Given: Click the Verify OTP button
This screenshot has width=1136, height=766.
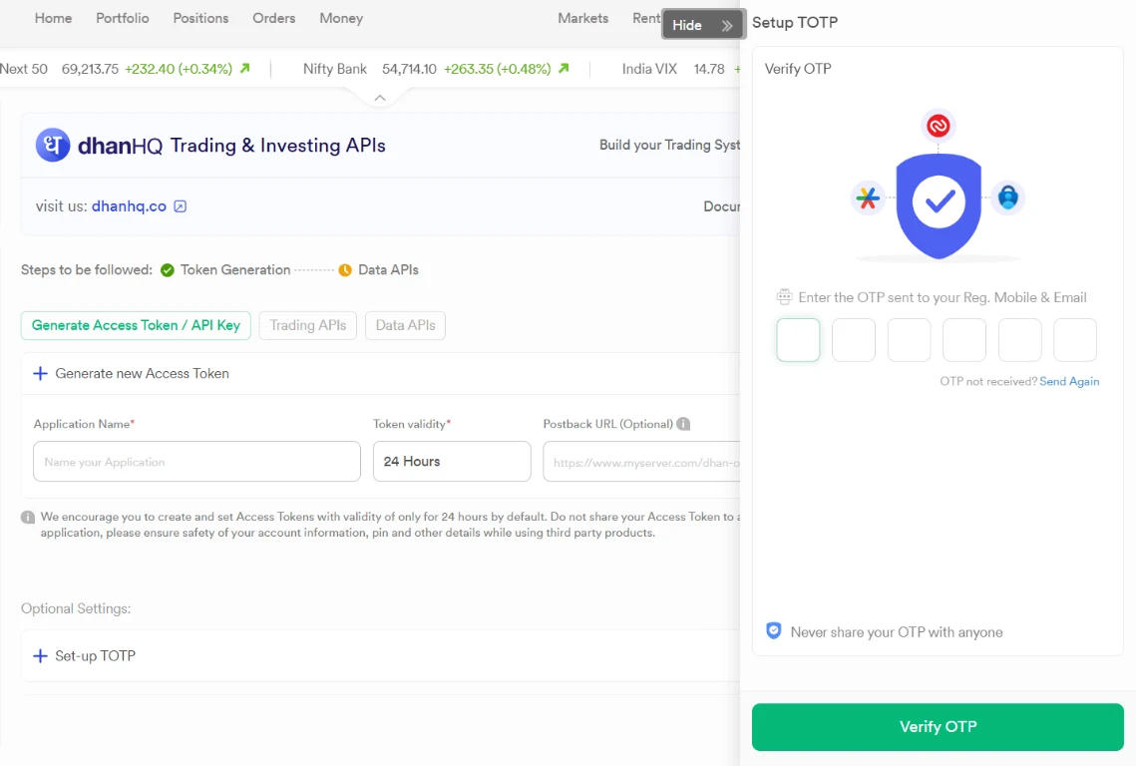Looking at the screenshot, I should pos(939,727).
